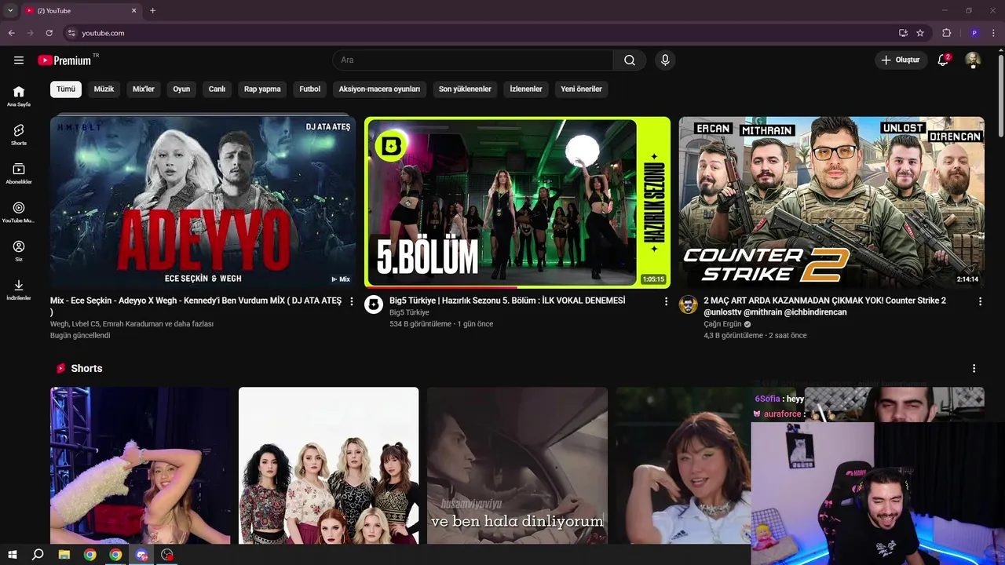Open Big5 Türkiye 5. Bölüm title
This screenshot has height=565, width=1005.
click(507, 301)
